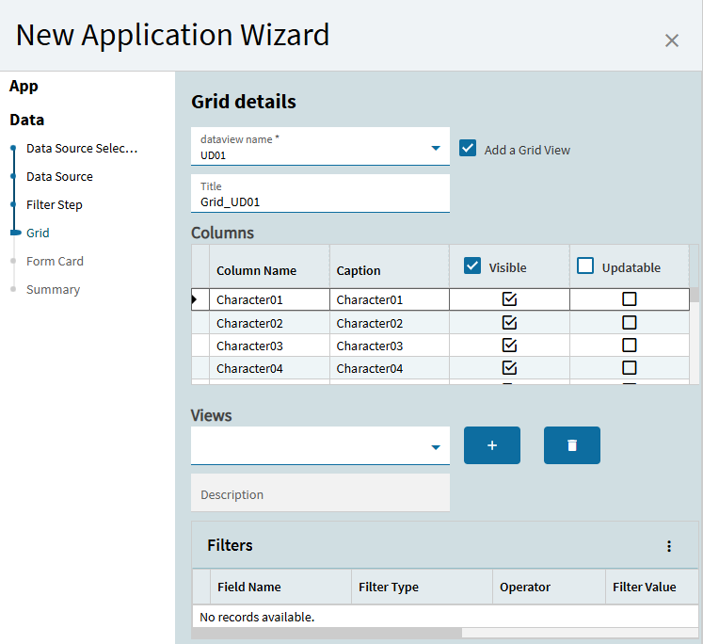The image size is (703, 644).
Task: Edit the Character04 caption cell
Action: click(x=390, y=368)
